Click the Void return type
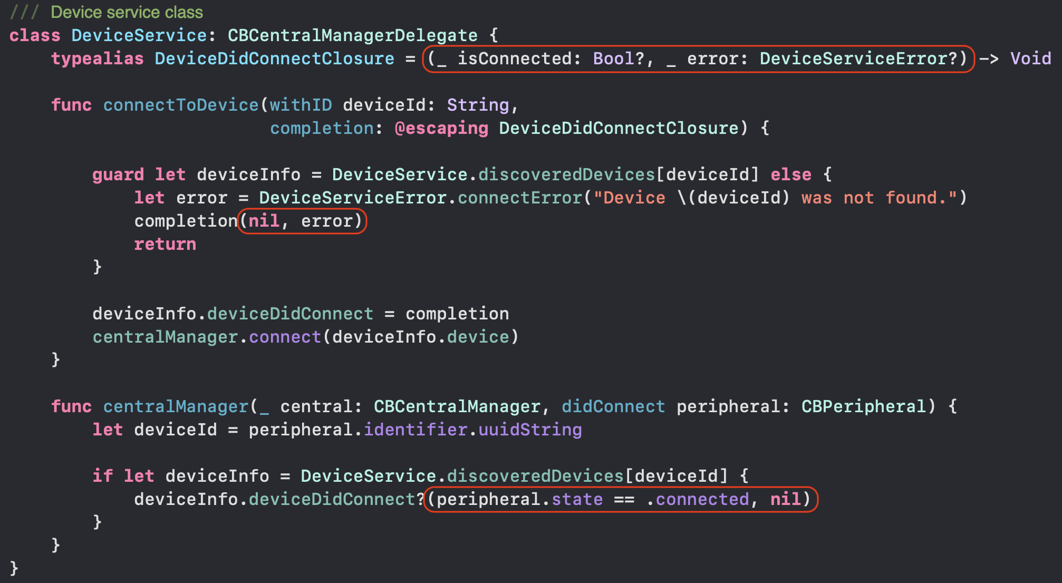The width and height of the screenshot is (1062, 583). click(x=1031, y=59)
